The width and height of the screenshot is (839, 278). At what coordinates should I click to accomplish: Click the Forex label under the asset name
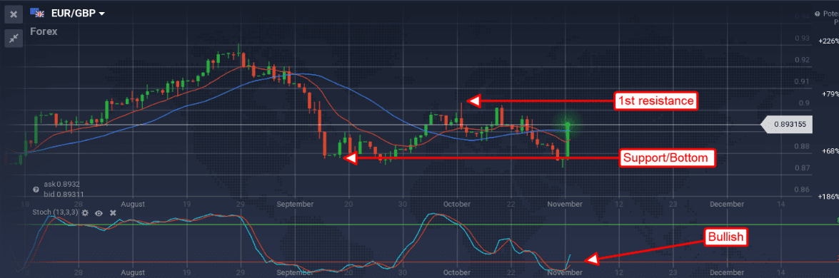click(x=44, y=31)
